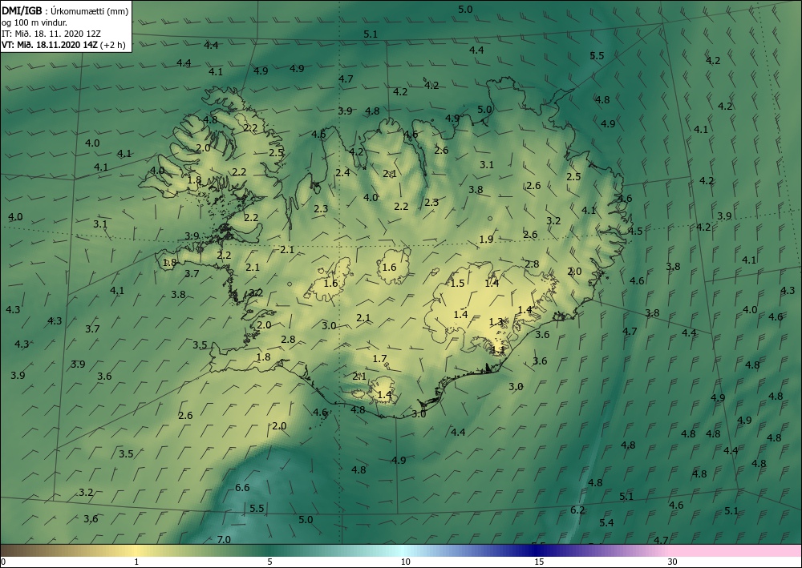Click the '6.6' value south of Iceland
This screenshot has width=802, height=568.
[242, 487]
